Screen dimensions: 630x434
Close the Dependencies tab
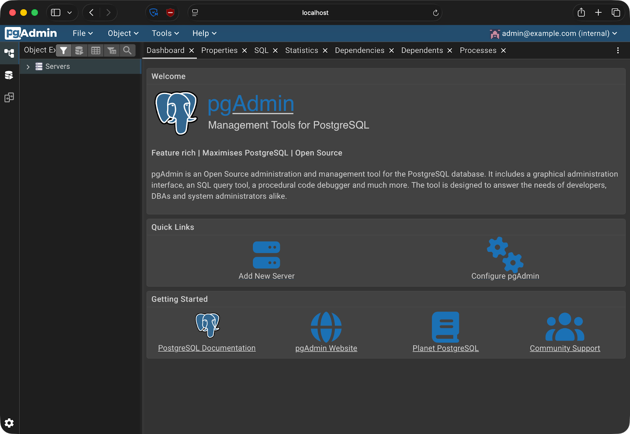[x=391, y=50]
